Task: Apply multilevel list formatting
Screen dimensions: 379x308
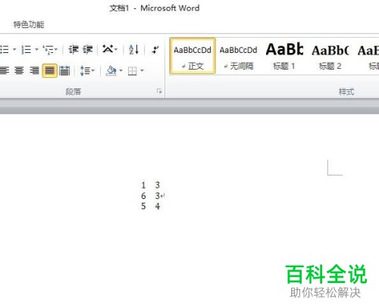Action: (49, 49)
